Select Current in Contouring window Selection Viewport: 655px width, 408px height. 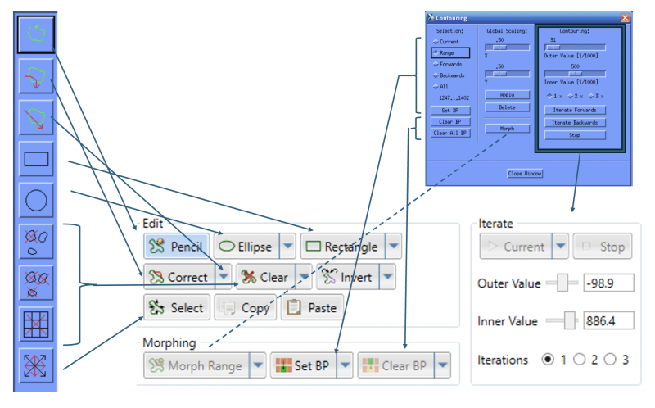(446, 42)
